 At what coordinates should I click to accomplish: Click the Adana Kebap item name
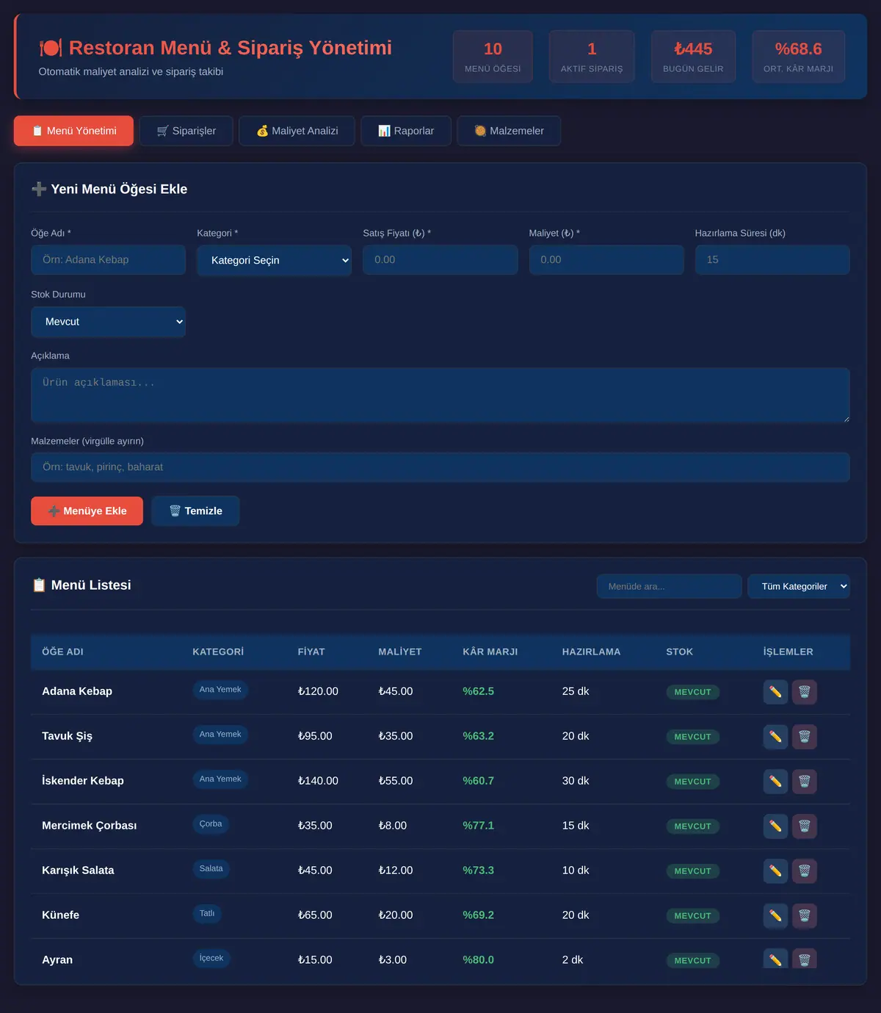pyautogui.click(x=77, y=691)
